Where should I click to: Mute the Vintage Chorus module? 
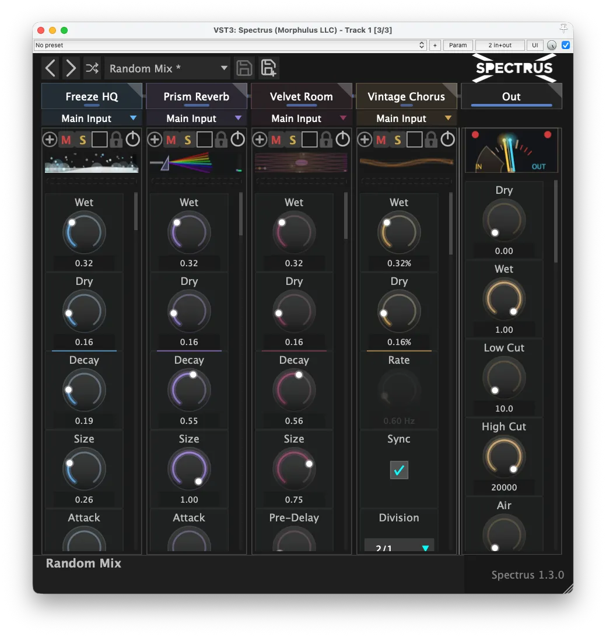(x=381, y=140)
